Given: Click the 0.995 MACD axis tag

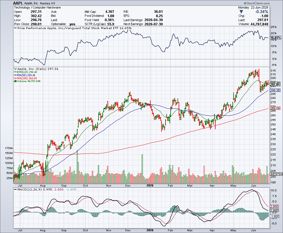Looking at the screenshot, I should (x=274, y=210).
